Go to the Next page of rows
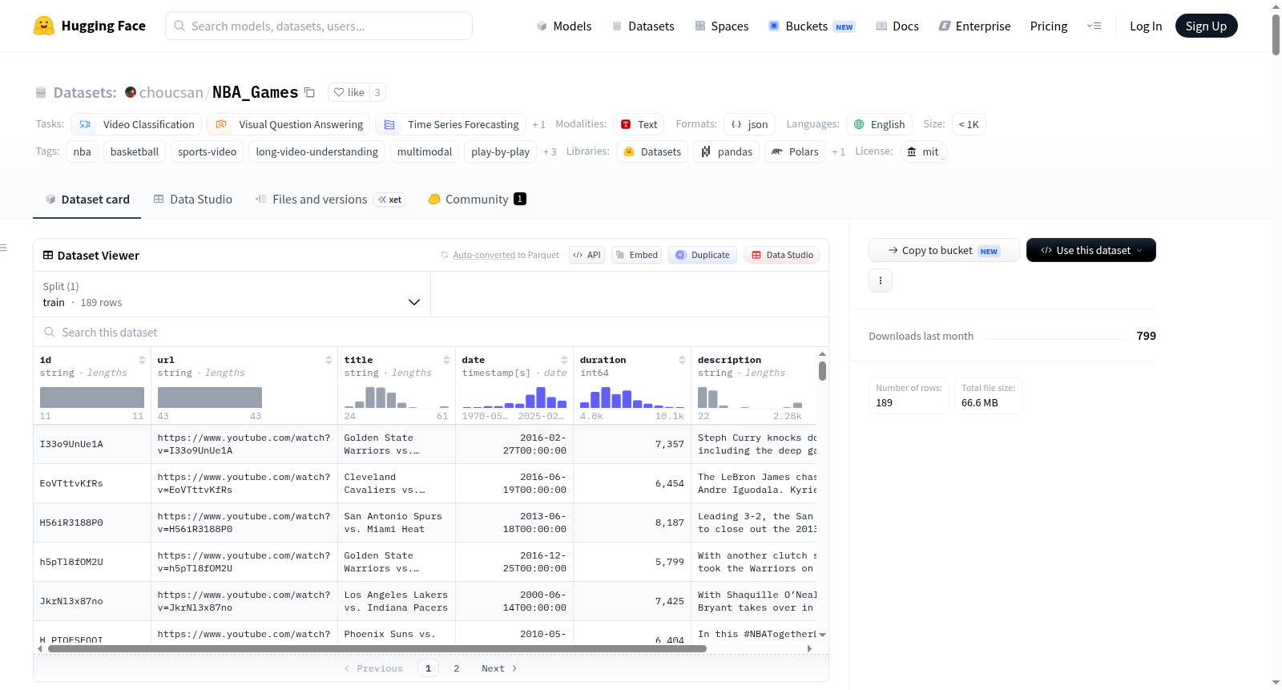 499,668
